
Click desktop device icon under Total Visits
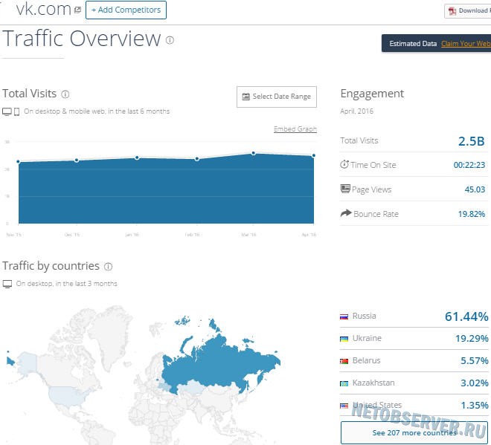[x=7, y=111]
